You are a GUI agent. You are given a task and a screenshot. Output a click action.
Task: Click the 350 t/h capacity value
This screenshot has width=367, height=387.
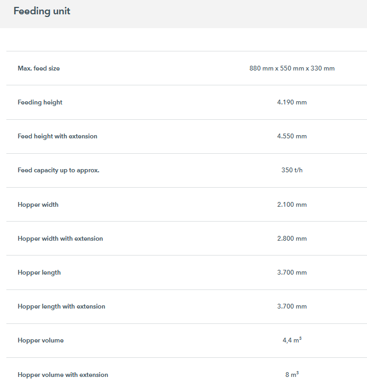tap(292, 170)
